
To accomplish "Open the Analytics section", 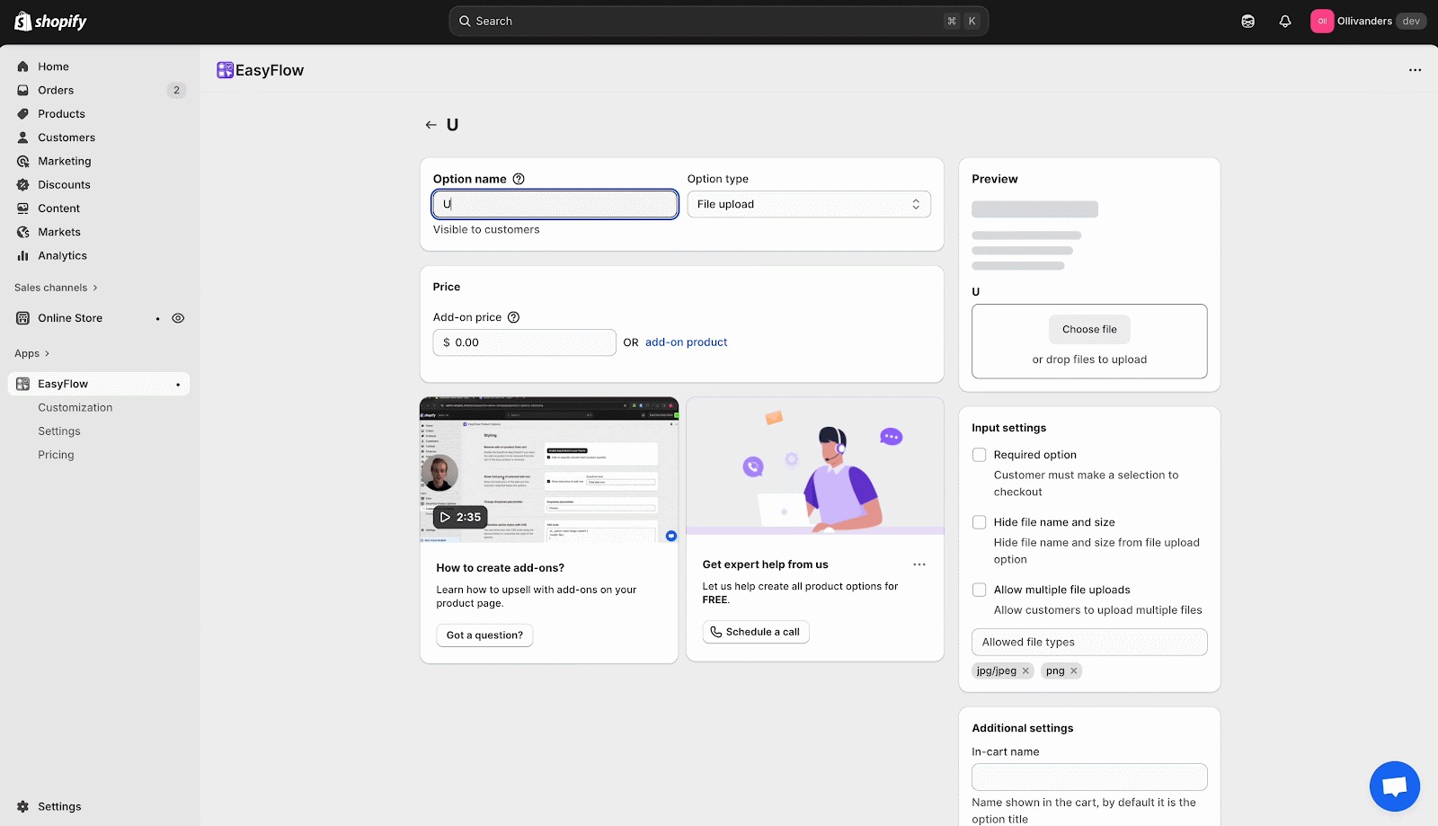I will point(63,255).
